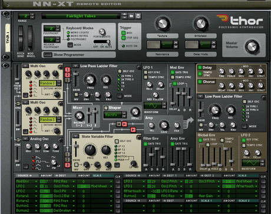Route Osc 3 to Filter 1 button
Screen dimensions: 271x214
pyautogui.click(x=67, y=80)
